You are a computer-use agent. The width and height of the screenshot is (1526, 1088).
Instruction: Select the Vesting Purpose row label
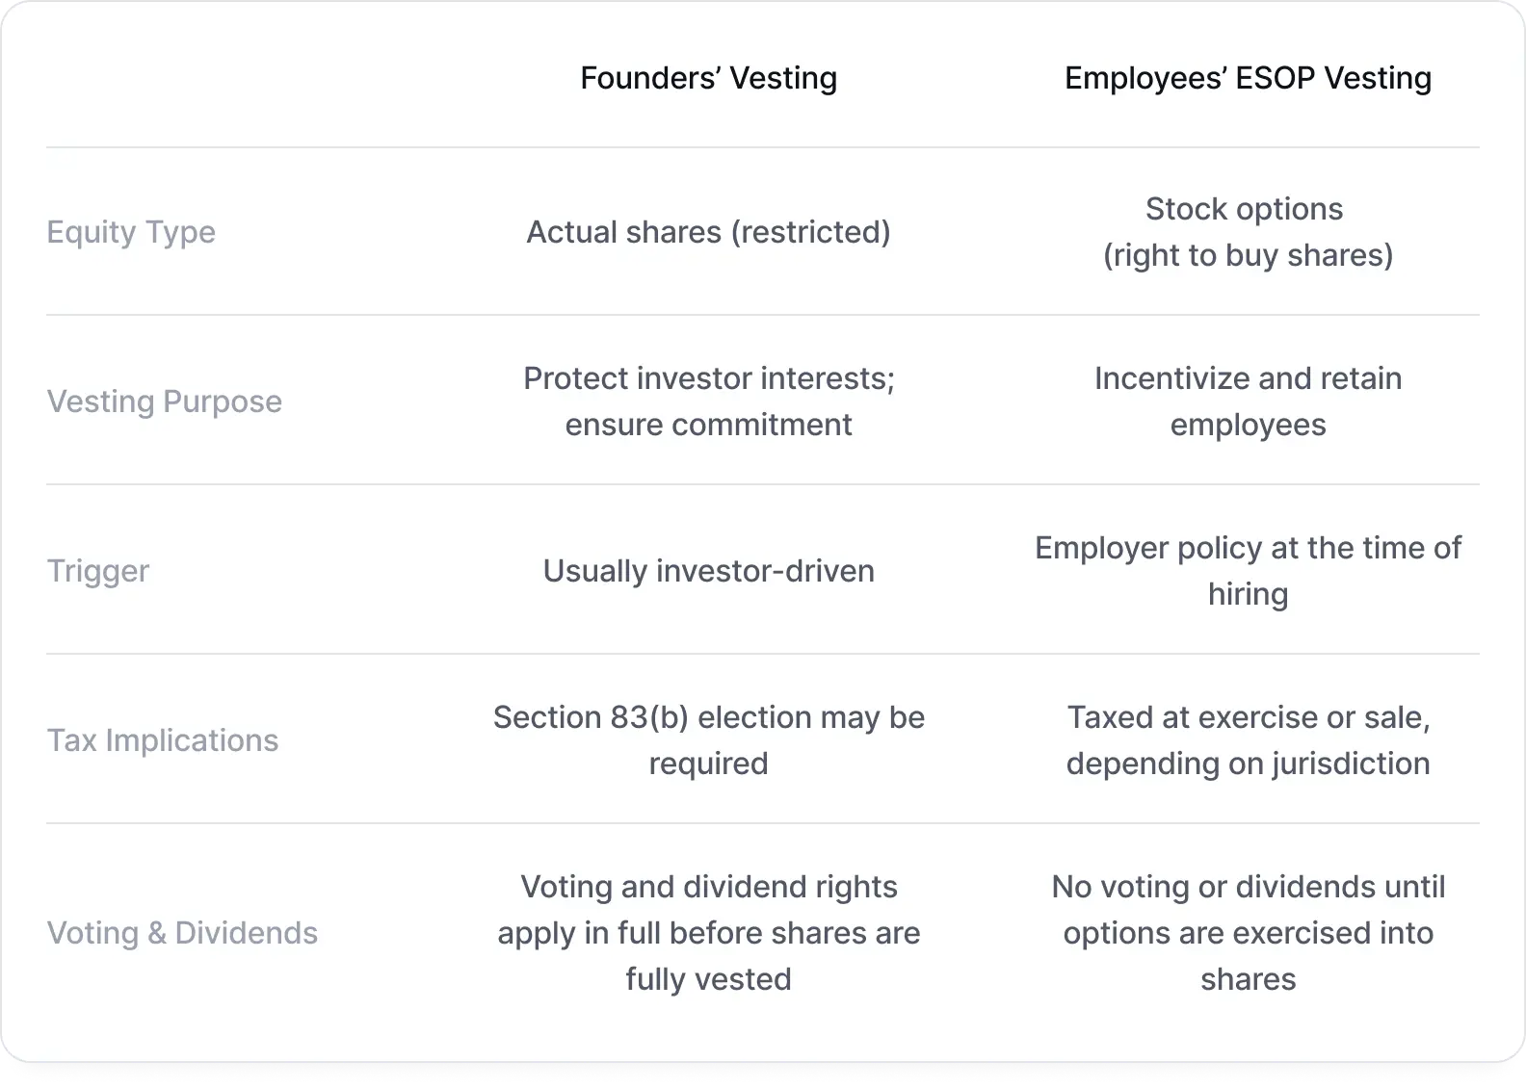click(165, 402)
